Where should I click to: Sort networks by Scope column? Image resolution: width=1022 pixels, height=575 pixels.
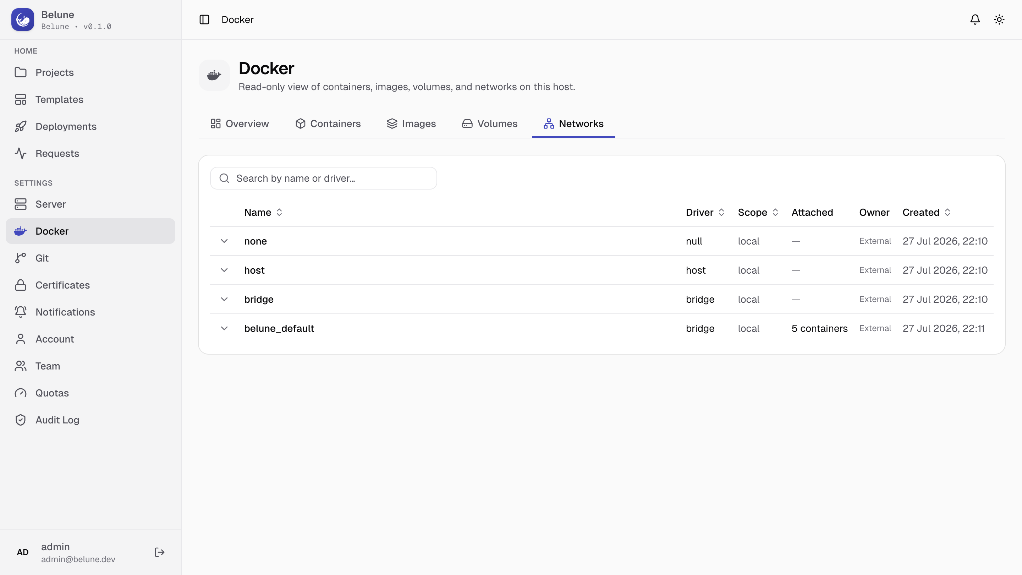click(x=758, y=212)
